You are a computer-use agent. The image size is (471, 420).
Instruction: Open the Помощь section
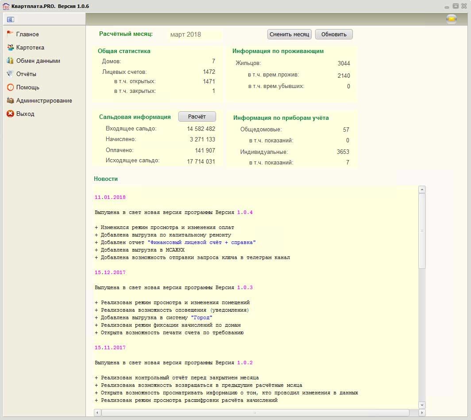[27, 87]
